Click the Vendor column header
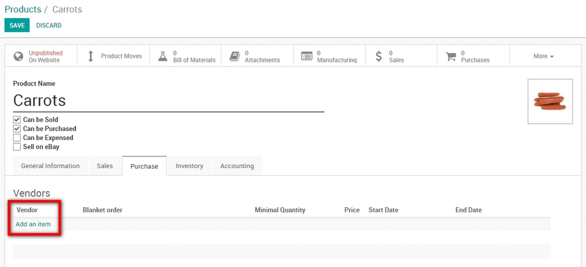Image resolution: width=586 pixels, height=267 pixels. pos(27,210)
